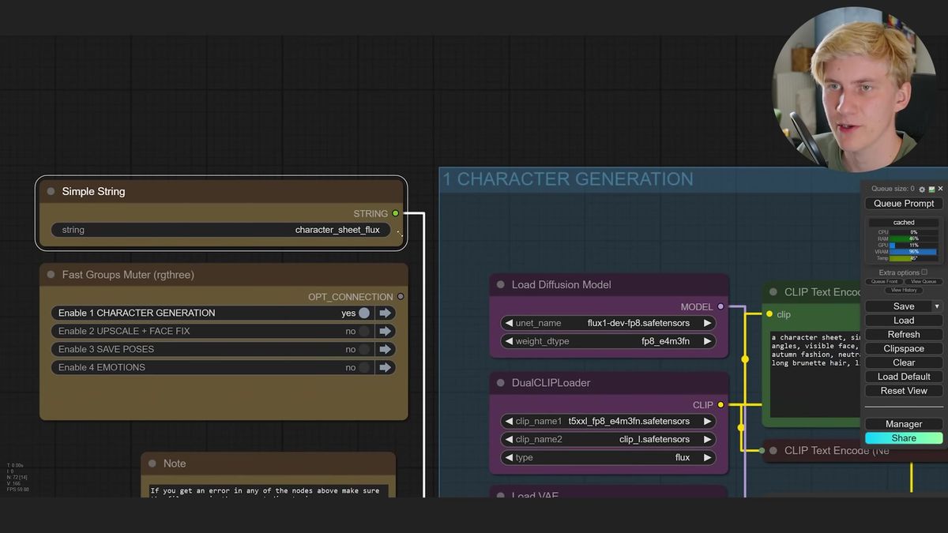Select next clip_name2 with right arrow

coord(708,439)
